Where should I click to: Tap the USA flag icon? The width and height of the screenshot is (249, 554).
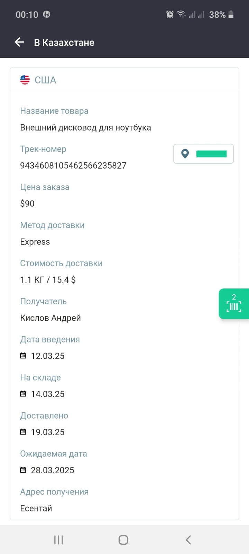pos(25,80)
